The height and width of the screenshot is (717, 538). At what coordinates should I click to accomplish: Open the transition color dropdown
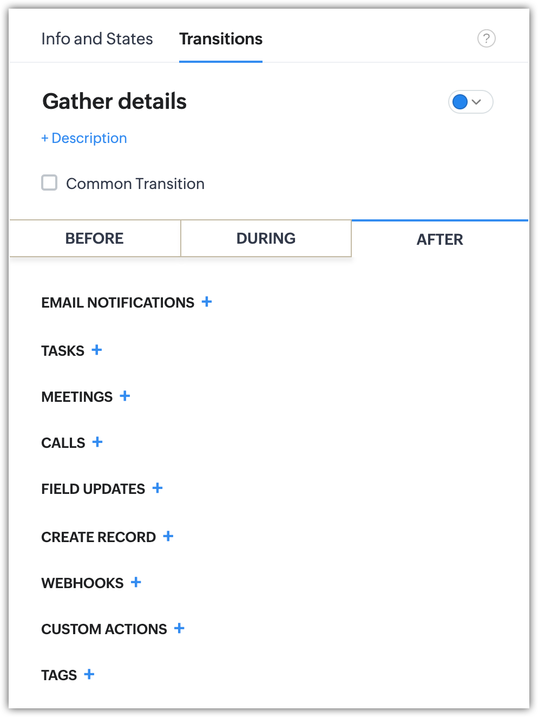476,102
